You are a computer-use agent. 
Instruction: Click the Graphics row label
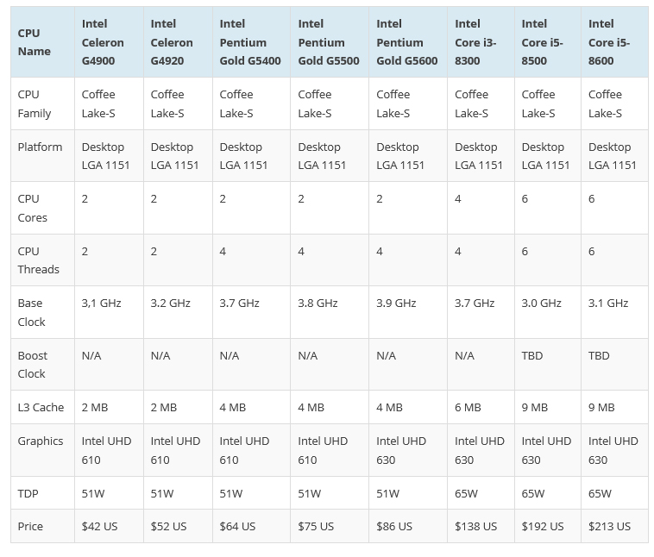(41, 441)
